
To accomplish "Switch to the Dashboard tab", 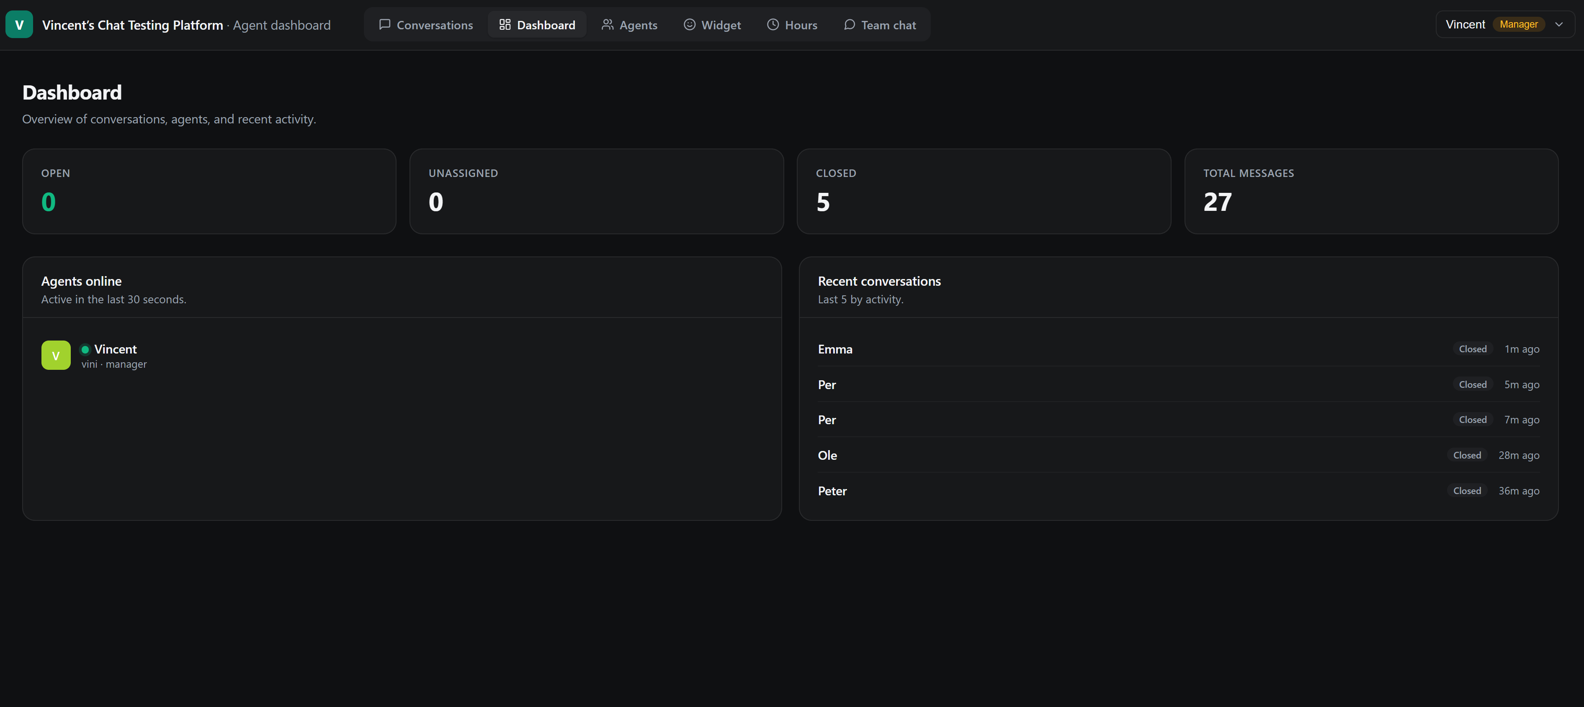I will [537, 25].
